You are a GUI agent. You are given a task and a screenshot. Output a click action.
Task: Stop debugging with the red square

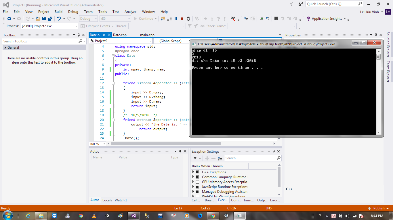click(182, 19)
